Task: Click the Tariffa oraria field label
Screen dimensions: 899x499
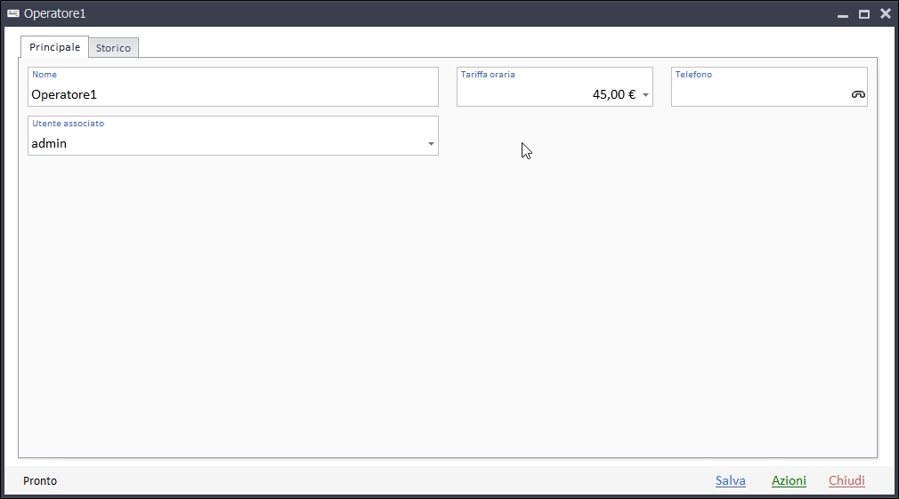Action: point(488,75)
